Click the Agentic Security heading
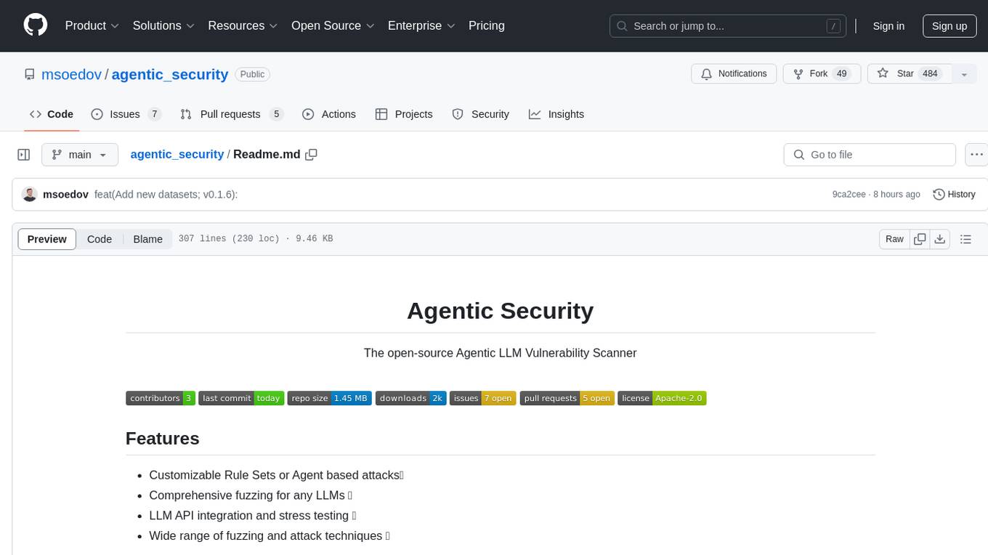Image resolution: width=988 pixels, height=555 pixels. (x=500, y=311)
